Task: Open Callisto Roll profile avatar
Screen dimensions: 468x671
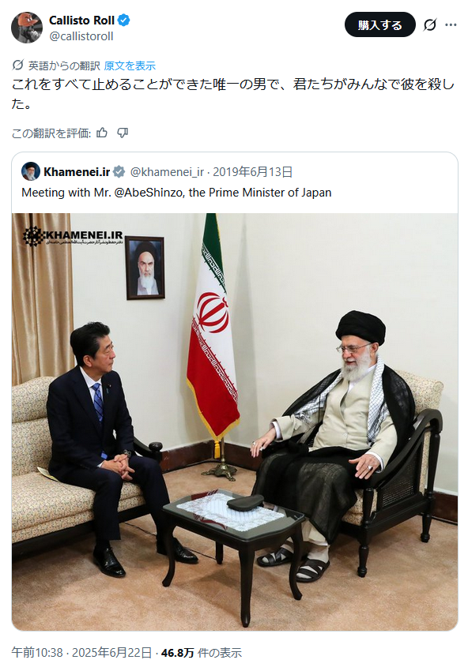Action: click(x=27, y=28)
